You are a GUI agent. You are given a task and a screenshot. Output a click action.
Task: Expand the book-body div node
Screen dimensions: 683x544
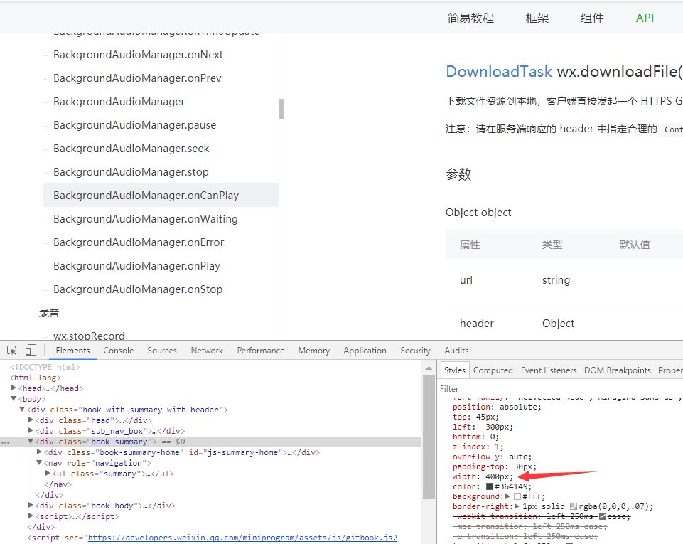tap(31, 505)
